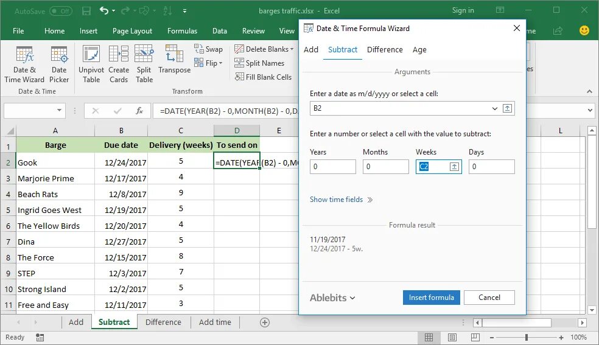Switch to Page Break Preview icon

[x=475, y=337]
